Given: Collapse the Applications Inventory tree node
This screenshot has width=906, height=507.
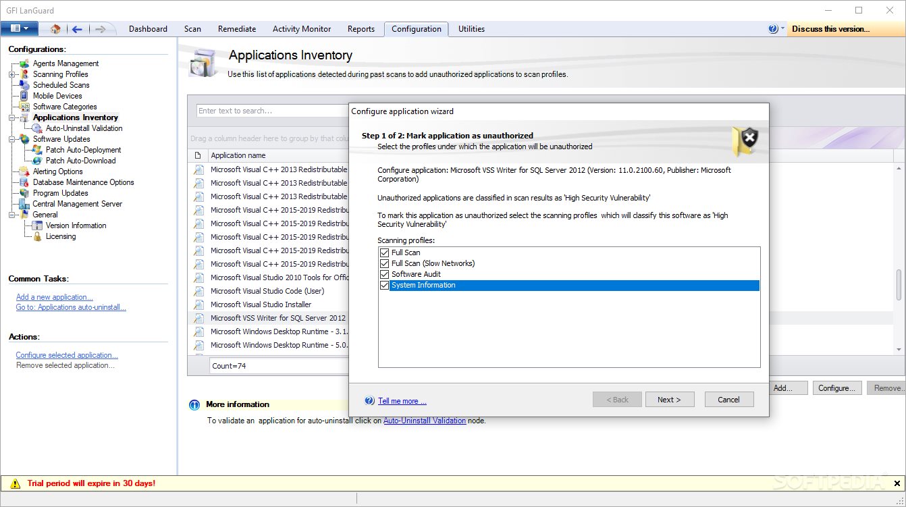Looking at the screenshot, I should point(11,117).
